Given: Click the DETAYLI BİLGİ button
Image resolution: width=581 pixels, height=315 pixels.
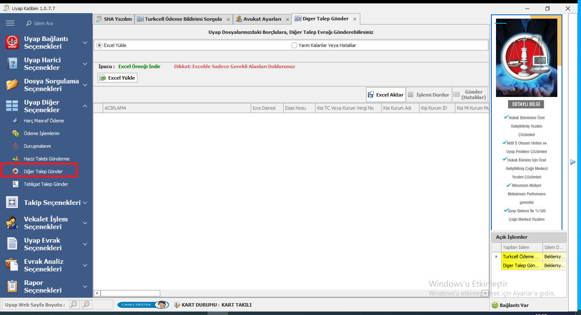Looking at the screenshot, I should [x=526, y=104].
